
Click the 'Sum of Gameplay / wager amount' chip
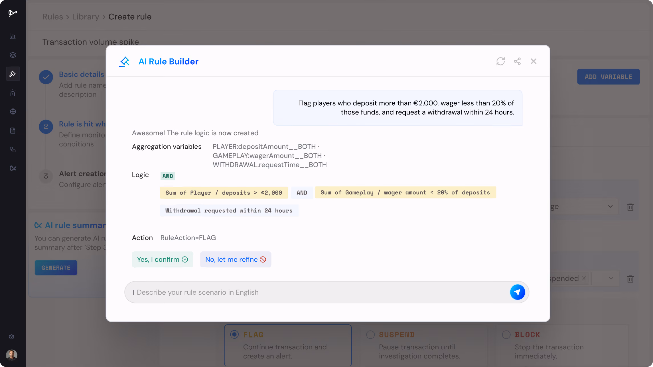point(405,192)
